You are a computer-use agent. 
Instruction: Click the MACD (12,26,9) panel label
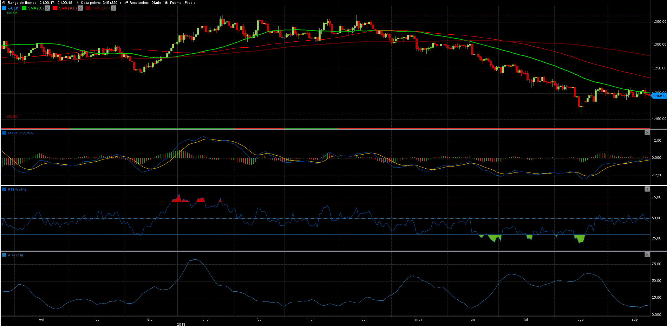[21, 133]
